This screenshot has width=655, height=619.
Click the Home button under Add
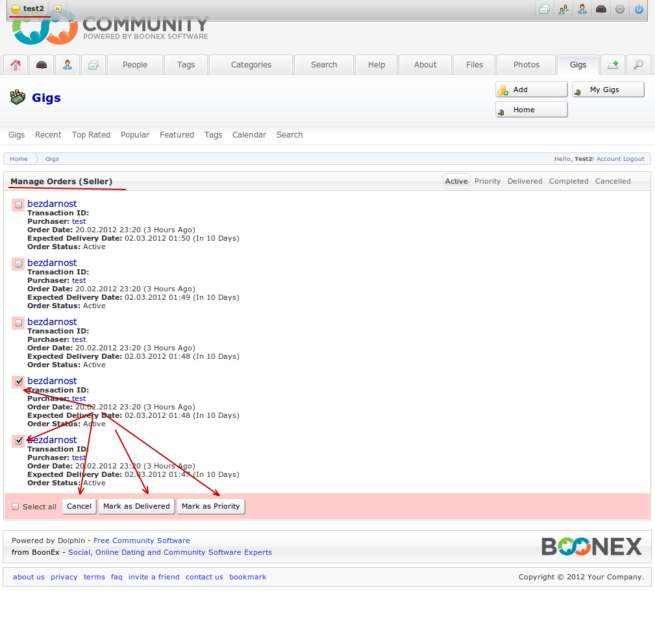click(x=532, y=110)
